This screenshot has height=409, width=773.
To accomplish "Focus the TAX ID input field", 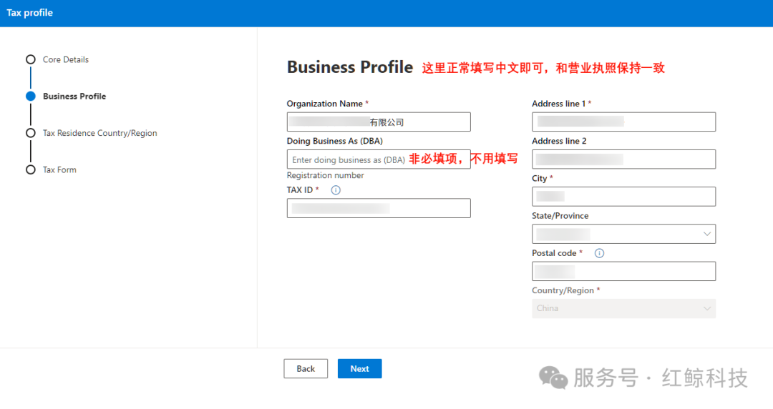I will [379, 209].
